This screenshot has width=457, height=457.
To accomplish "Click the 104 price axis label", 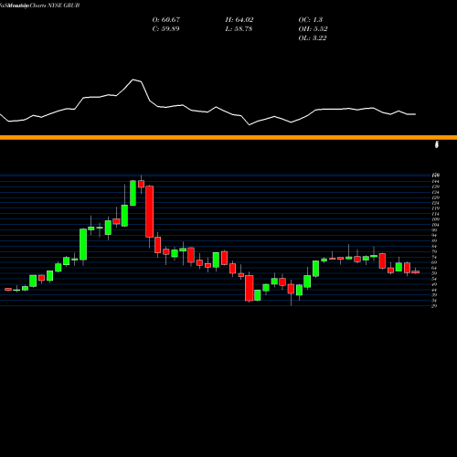I will click(435, 225).
